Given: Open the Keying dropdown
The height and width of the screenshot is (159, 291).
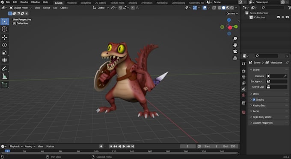Looking at the screenshot, I should pyautogui.click(x=30, y=146).
